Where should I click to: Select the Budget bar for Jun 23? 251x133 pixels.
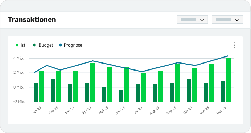121,96
